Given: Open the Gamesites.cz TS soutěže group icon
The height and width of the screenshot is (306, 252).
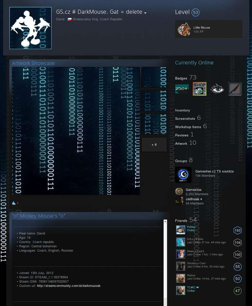Looking at the screenshot, I should tap(183, 175).
